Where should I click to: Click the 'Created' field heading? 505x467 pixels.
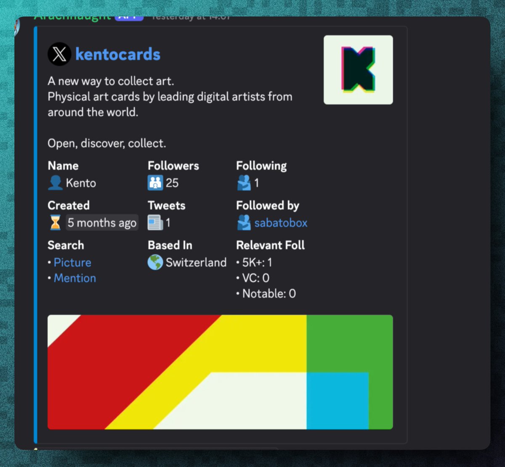69,206
